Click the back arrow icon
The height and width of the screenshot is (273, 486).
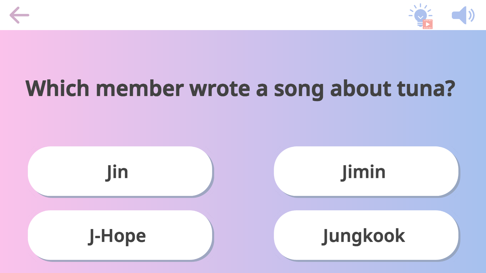[x=19, y=15]
